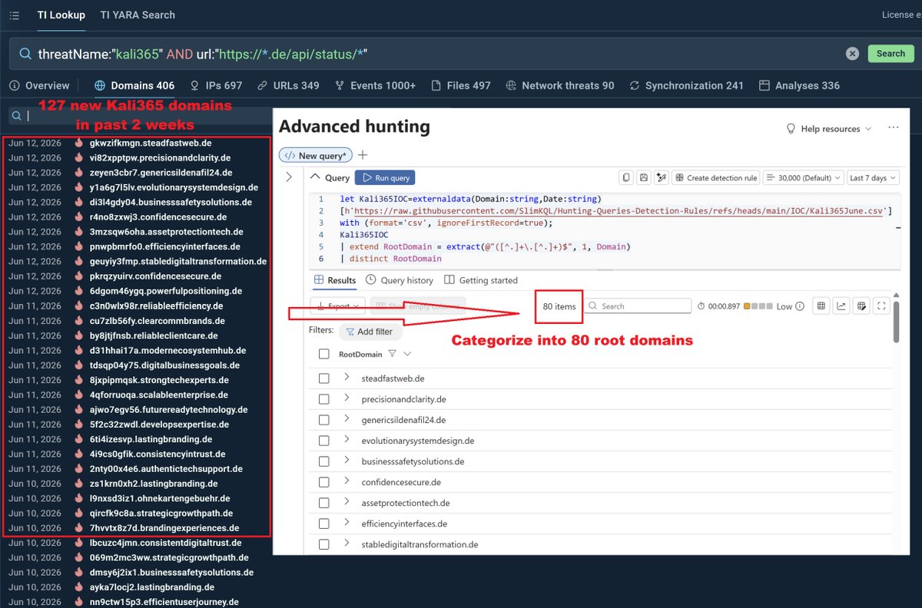
Task: Click the full screen results icon
Action: click(x=882, y=306)
